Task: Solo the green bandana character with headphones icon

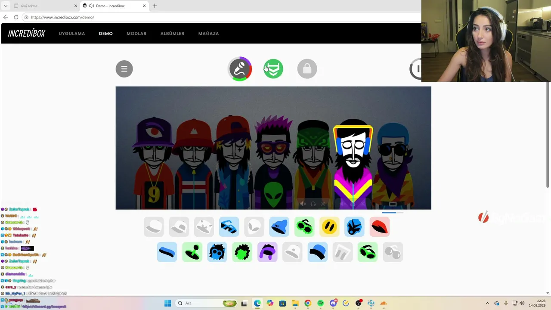Action: click(x=313, y=204)
